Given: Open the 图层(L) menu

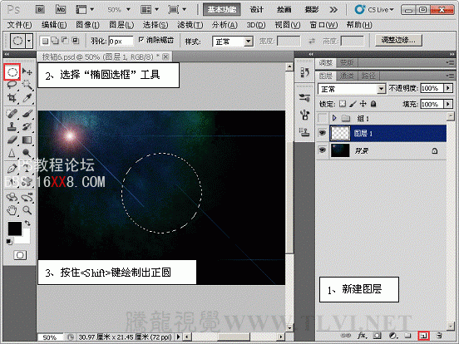Looking at the screenshot, I should pyautogui.click(x=121, y=25).
